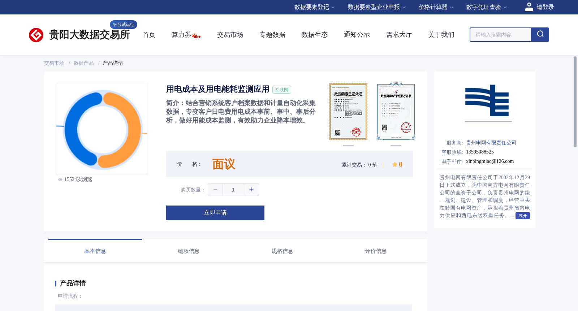Click the 贵州电网有限责任公司 provider link
Screen dimensions: 578x311
pos(491,143)
